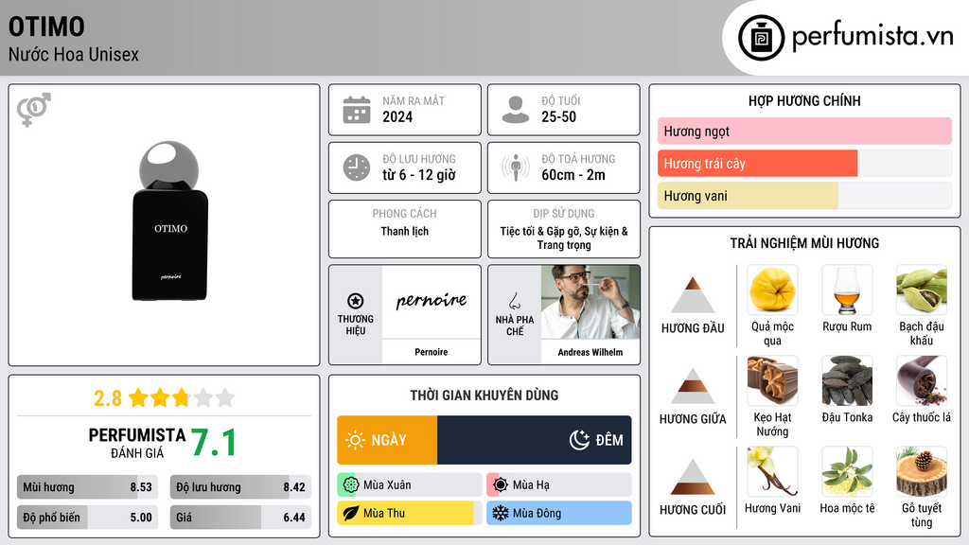The height and width of the screenshot is (545, 969).
Task: Click the sun icon in the Ngày bar
Action: 356,440
